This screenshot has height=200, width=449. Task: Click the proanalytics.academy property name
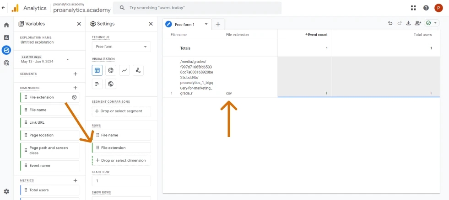click(82, 10)
